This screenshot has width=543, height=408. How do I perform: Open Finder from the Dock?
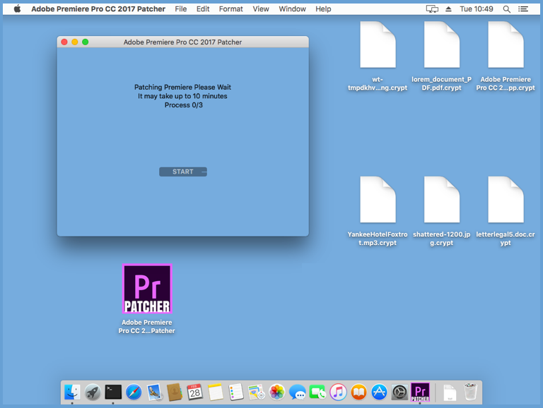(72, 392)
